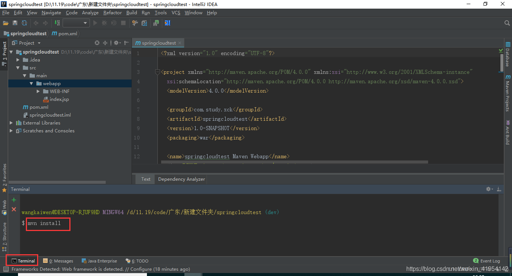
Task: Toggle the Ant Build side panel
Action: click(508, 132)
